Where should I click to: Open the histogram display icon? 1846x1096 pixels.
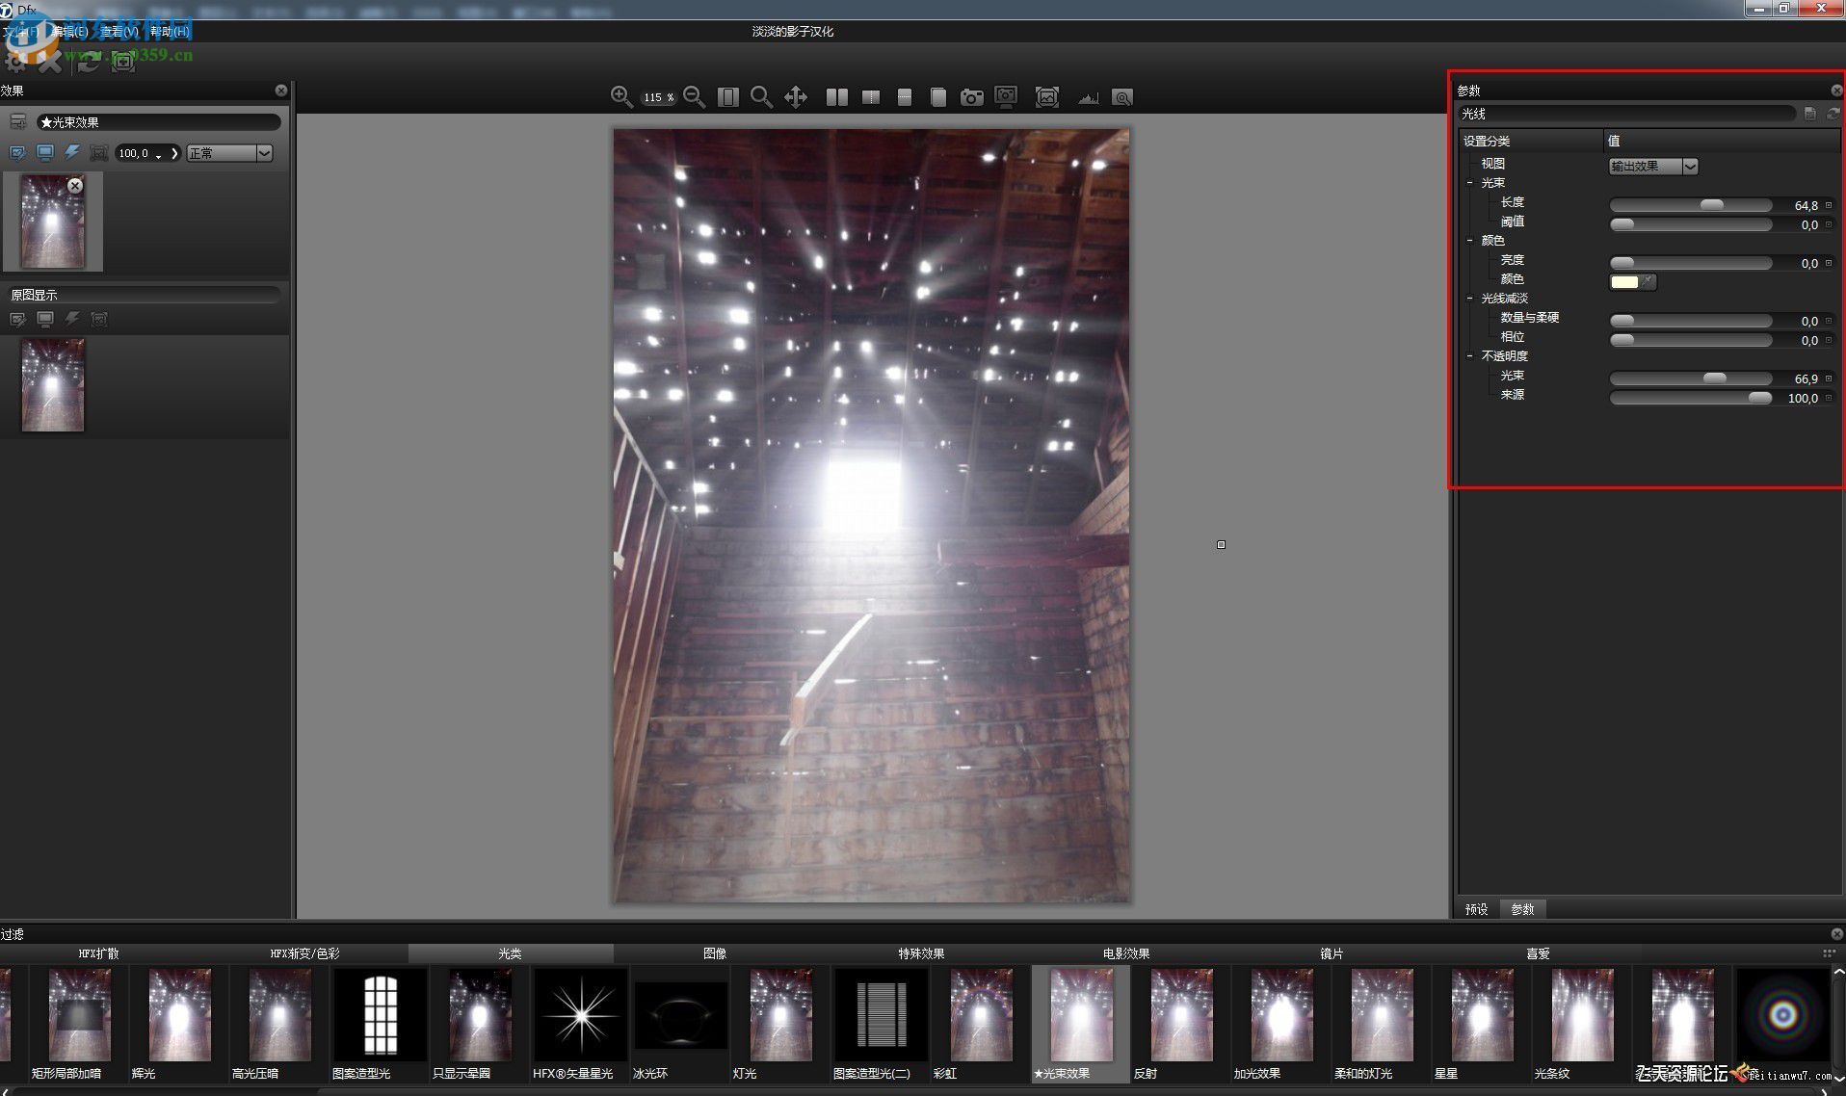click(x=1088, y=97)
